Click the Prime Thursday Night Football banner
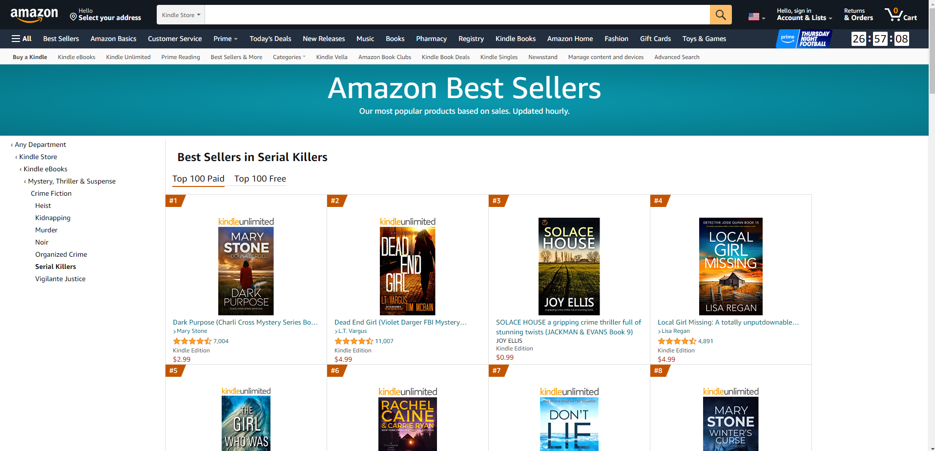 [x=804, y=39]
